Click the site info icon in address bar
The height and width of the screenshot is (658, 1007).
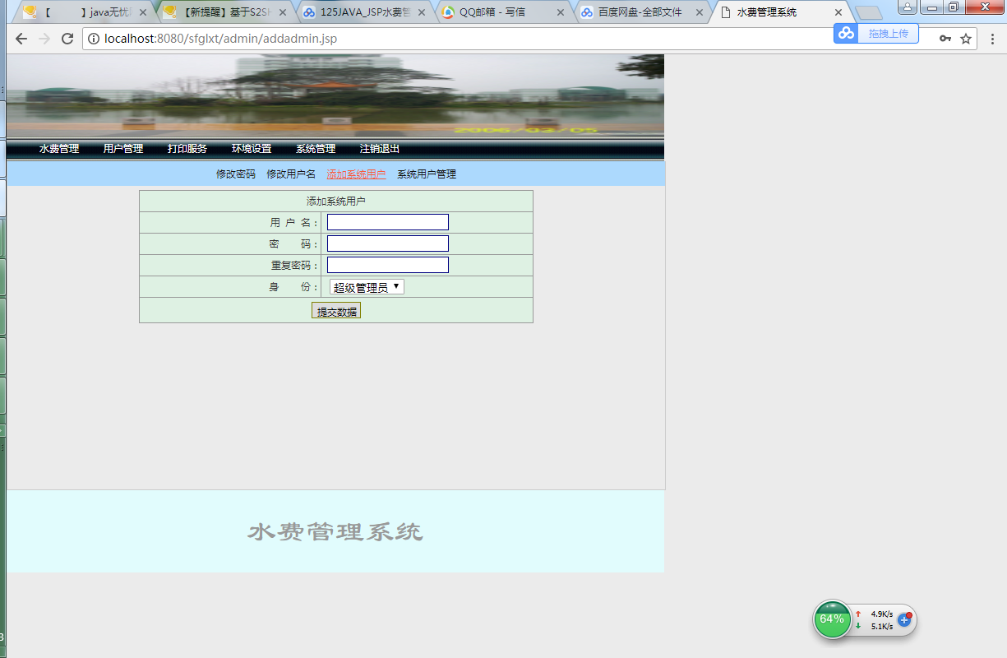tap(94, 39)
